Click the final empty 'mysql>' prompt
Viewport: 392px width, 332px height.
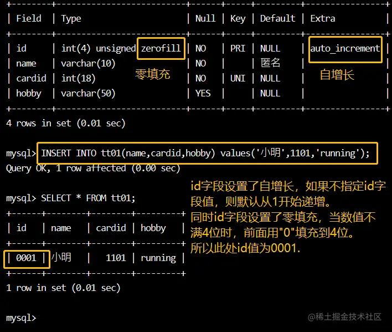point(21,318)
